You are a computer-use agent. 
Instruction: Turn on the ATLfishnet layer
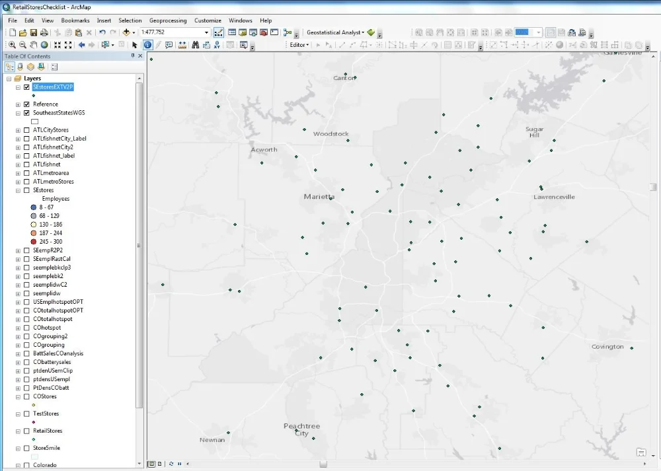(26, 164)
